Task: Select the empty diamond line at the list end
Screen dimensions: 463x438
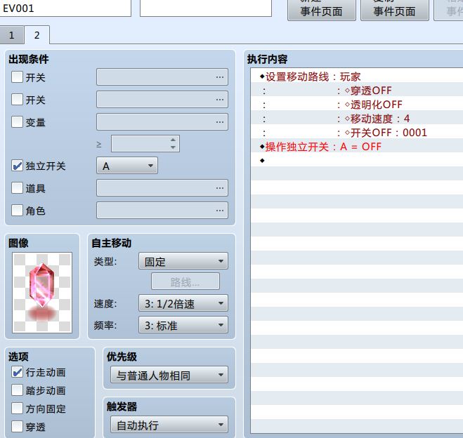Action: [x=357, y=161]
